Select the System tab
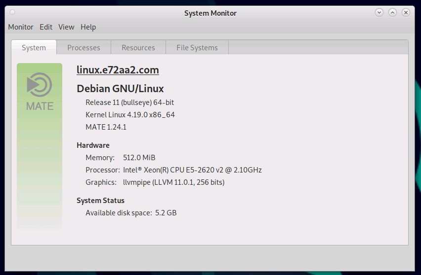 click(x=34, y=47)
